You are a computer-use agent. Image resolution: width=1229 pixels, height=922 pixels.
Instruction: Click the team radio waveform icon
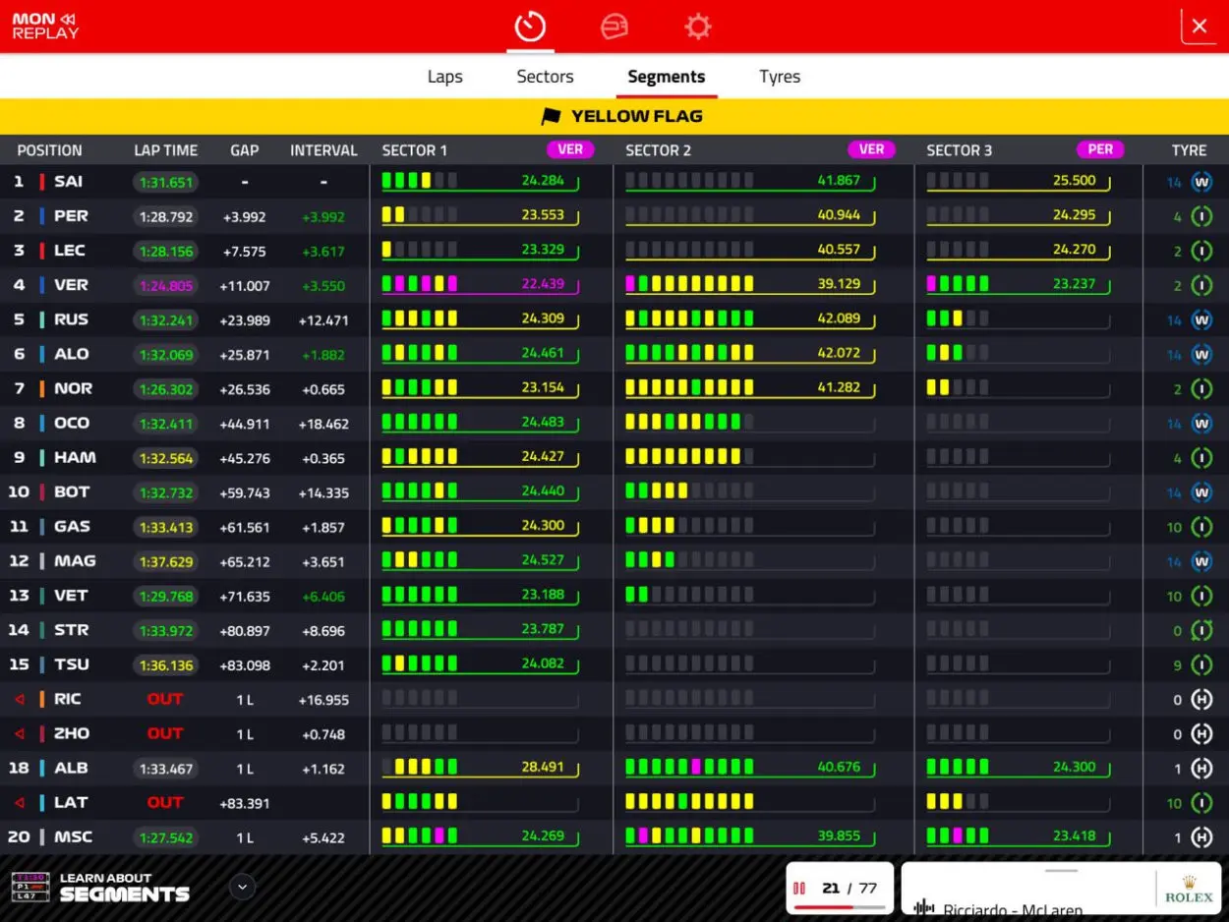tap(923, 908)
